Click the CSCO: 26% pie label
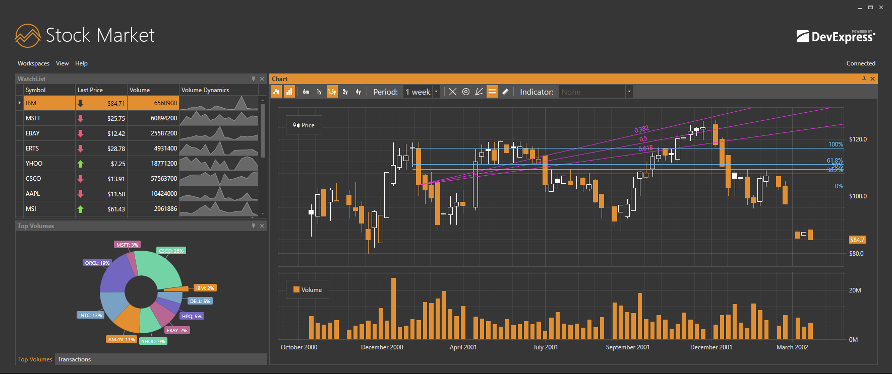The width and height of the screenshot is (892, 374). tap(171, 251)
